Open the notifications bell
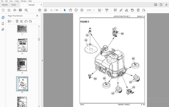The height and width of the screenshot is (107, 169). pos(166,5)
